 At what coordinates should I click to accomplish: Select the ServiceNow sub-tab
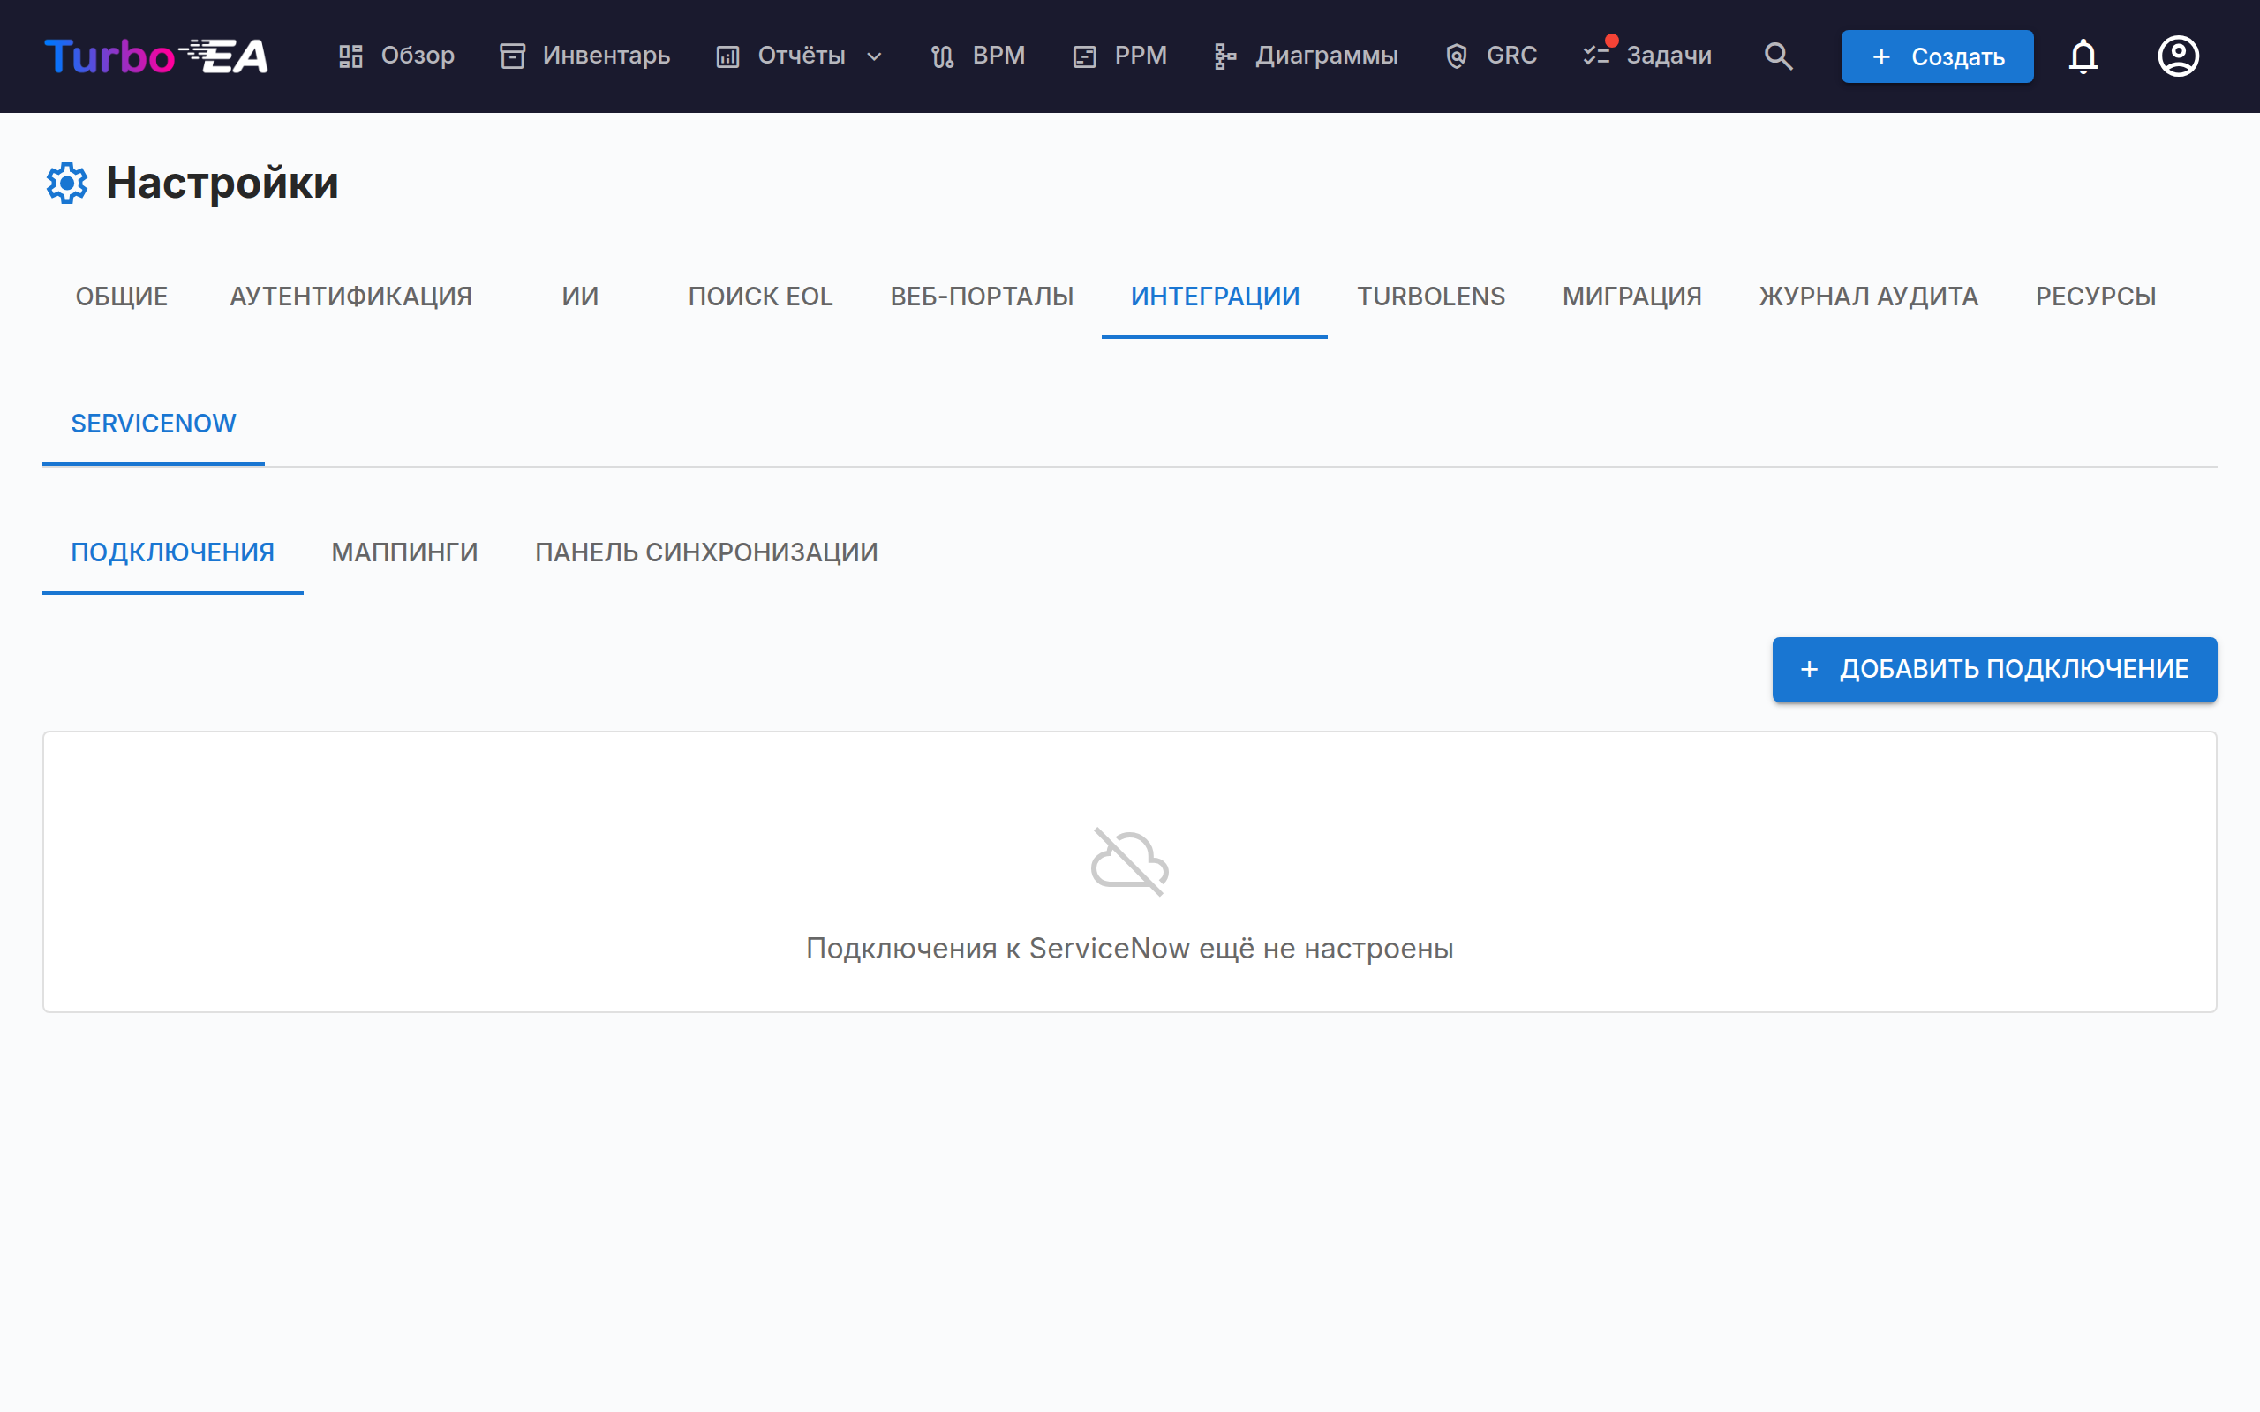pyautogui.click(x=153, y=424)
